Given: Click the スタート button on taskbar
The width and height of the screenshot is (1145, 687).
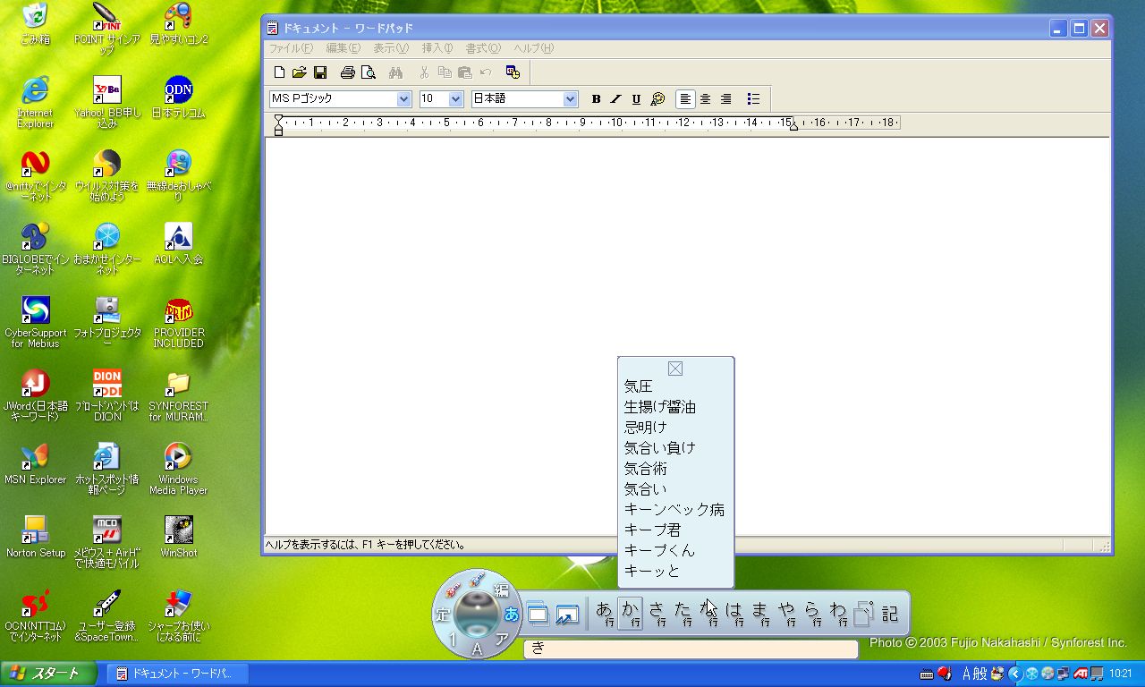Looking at the screenshot, I should click(45, 674).
